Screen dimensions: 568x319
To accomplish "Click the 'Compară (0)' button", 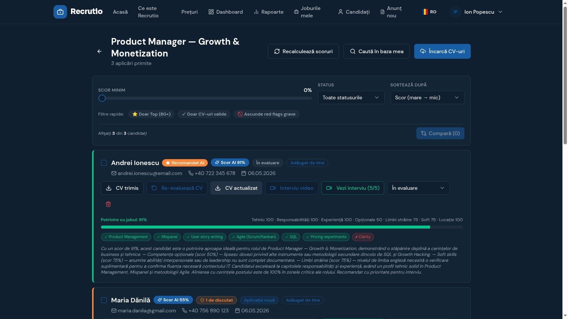I will click(440, 133).
